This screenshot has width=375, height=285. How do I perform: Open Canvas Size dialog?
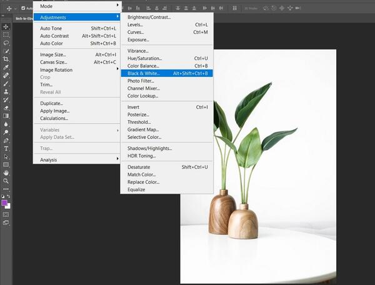click(x=77, y=62)
